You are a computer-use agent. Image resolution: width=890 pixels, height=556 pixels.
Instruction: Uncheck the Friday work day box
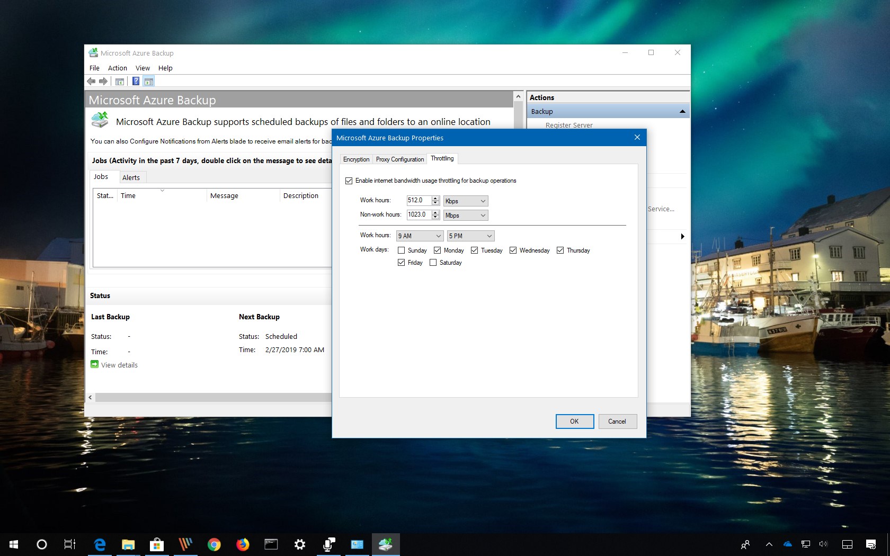coord(401,262)
